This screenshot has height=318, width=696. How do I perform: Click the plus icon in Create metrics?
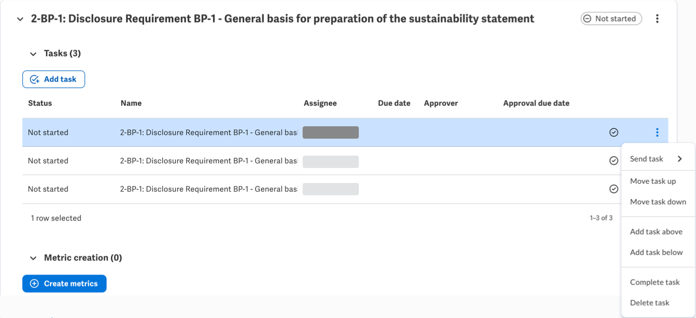34,283
